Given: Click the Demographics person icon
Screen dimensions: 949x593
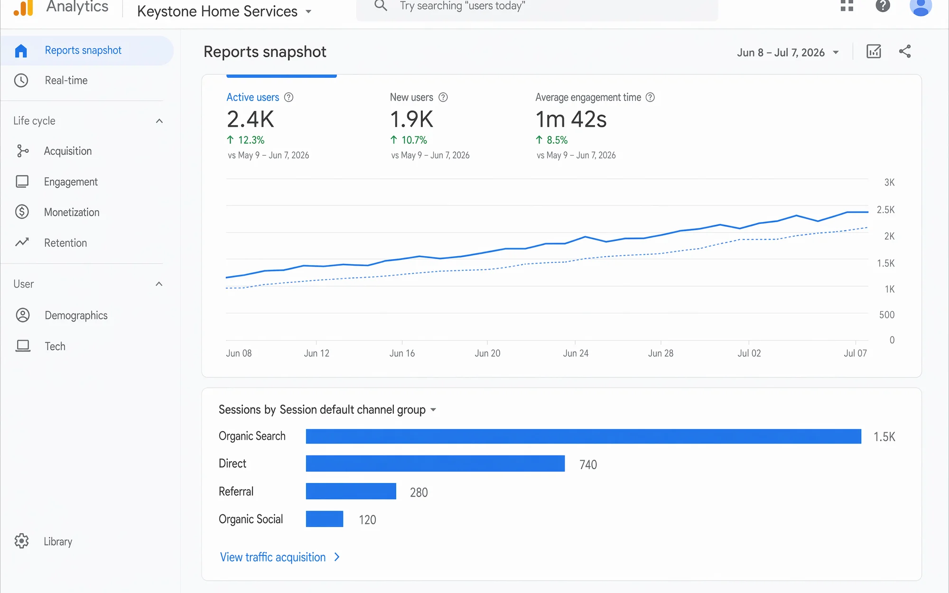Looking at the screenshot, I should click(x=23, y=315).
